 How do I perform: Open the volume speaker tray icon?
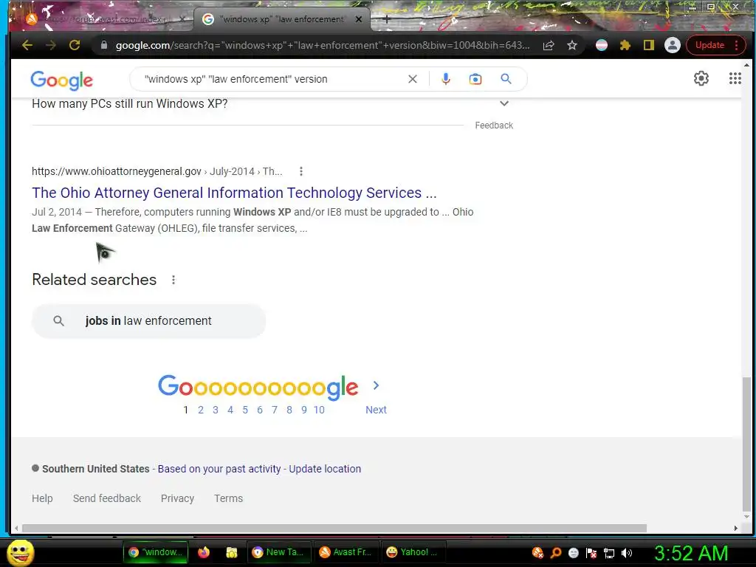pos(627,552)
